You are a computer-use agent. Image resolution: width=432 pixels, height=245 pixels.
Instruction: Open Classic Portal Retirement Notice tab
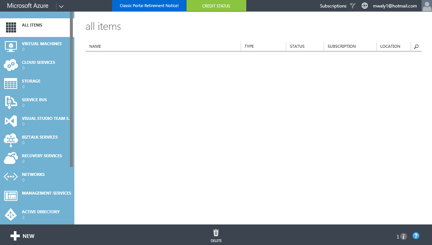(149, 6)
